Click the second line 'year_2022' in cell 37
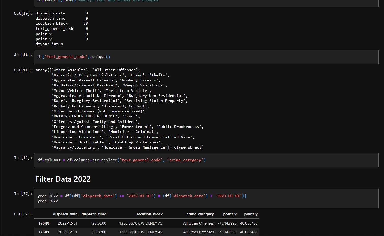Viewport: 384px width, 236px height. click(48, 201)
